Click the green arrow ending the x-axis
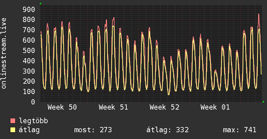Image resolution: width=267 pixels, height=139 pixels. (264, 102)
